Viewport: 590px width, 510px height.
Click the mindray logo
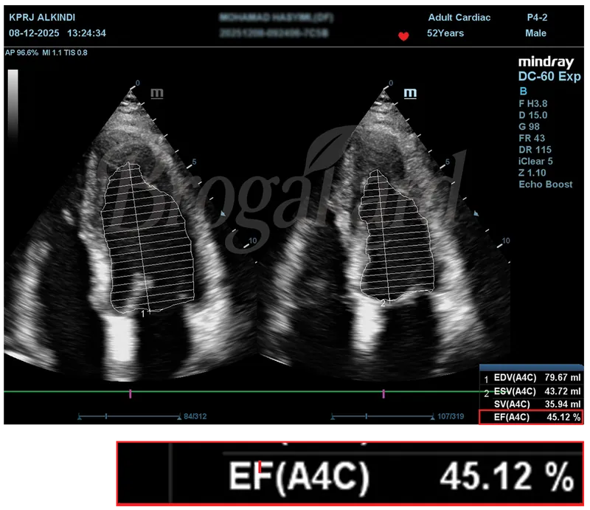pos(546,62)
